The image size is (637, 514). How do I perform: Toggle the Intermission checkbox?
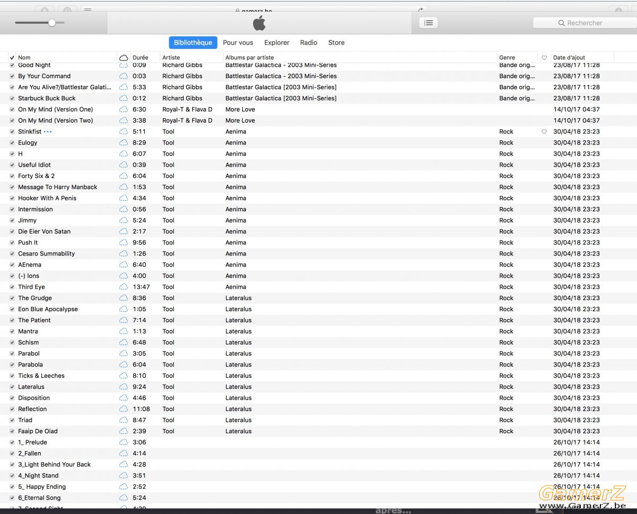pos(12,210)
